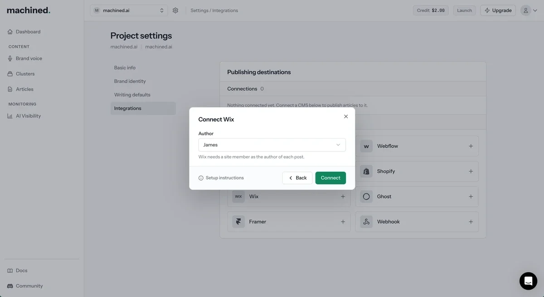Viewport: 544px width, 297px height.
Task: Click the Launch button
Action: pyautogui.click(x=464, y=10)
